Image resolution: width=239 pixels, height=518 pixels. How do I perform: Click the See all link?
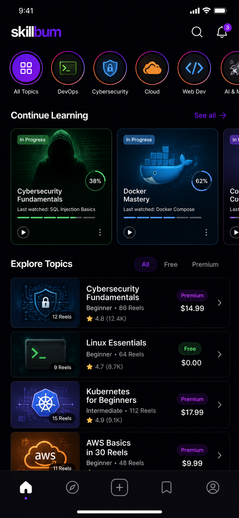pyautogui.click(x=210, y=115)
